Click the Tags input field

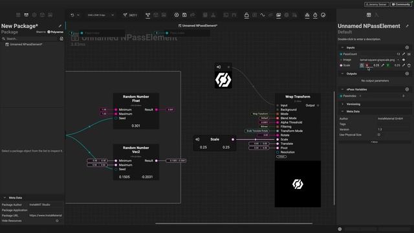pos(394,124)
